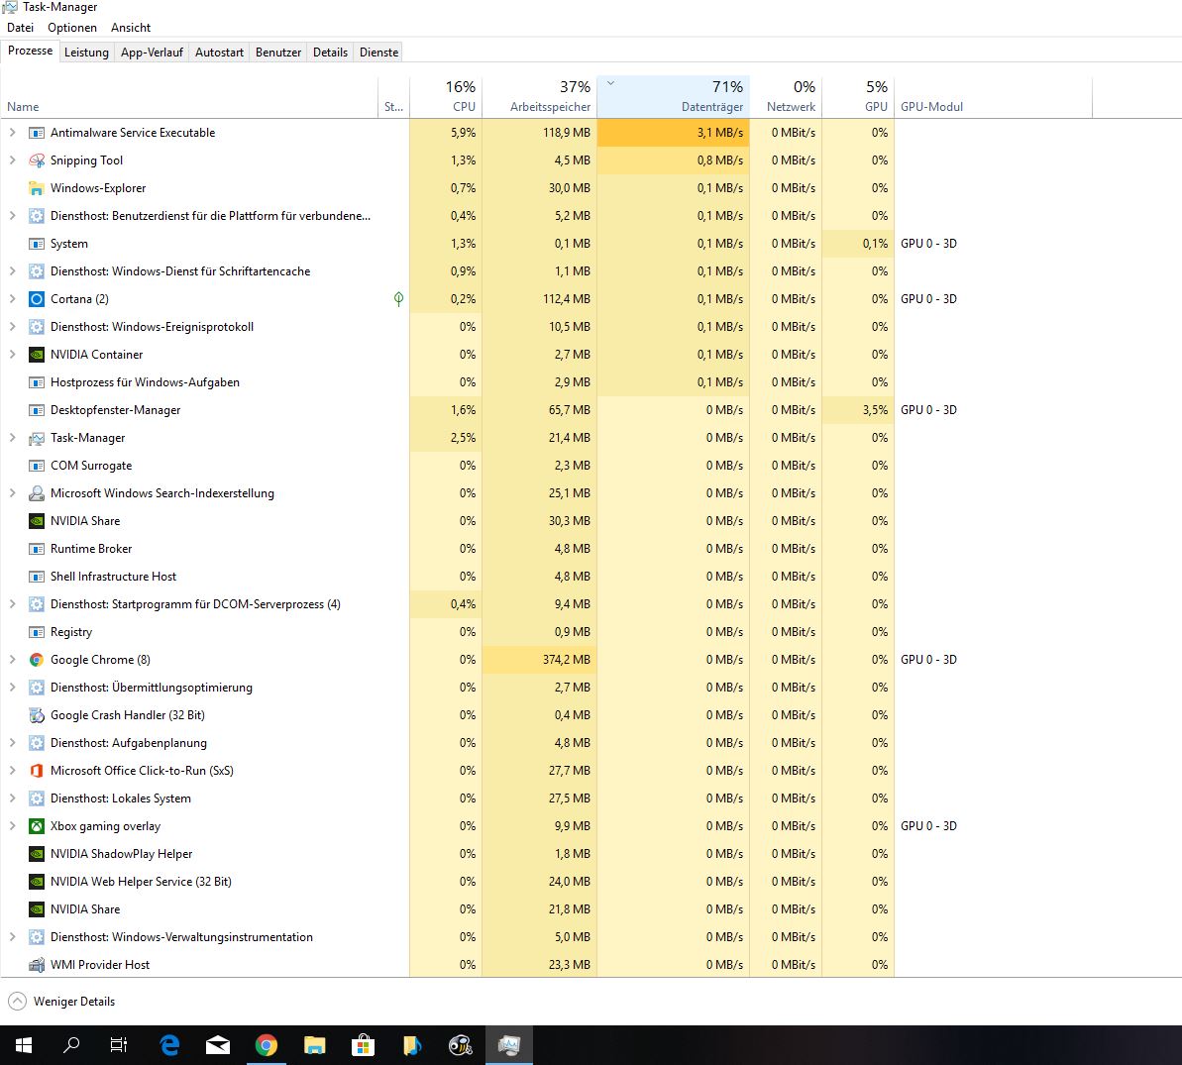The width and height of the screenshot is (1182, 1065).
Task: Open Task View from taskbar
Action: [119, 1045]
